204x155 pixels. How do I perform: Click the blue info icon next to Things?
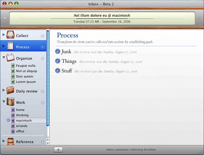[x=58, y=61]
